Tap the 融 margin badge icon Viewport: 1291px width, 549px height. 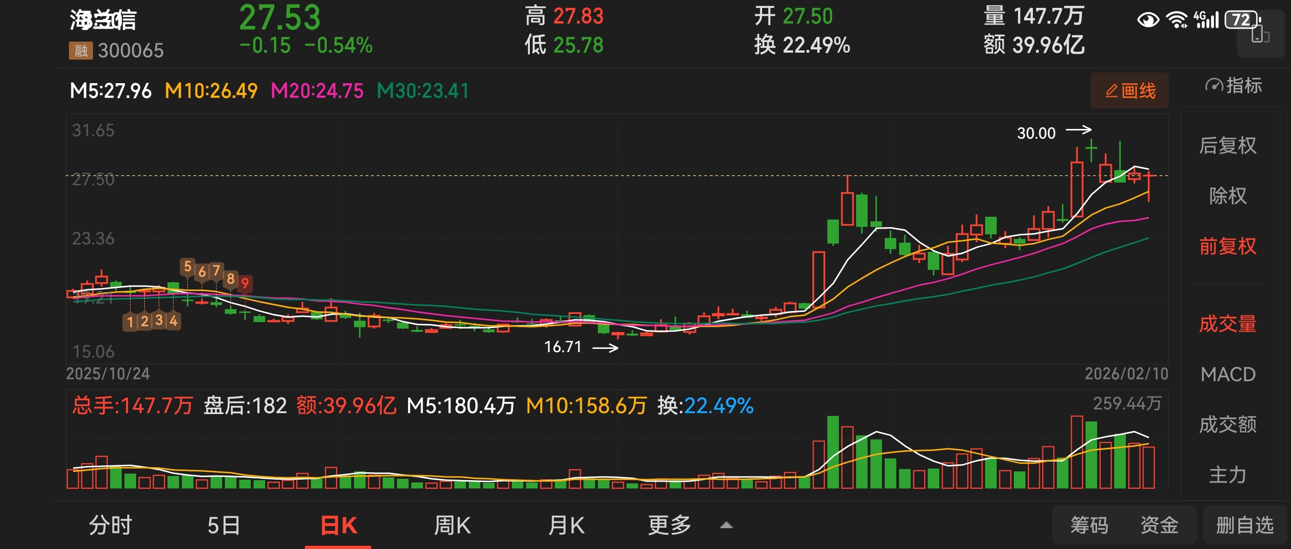tap(81, 50)
